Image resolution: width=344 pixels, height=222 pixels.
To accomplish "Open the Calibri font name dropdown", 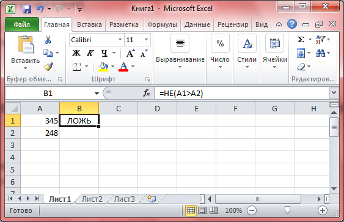I will [120, 40].
